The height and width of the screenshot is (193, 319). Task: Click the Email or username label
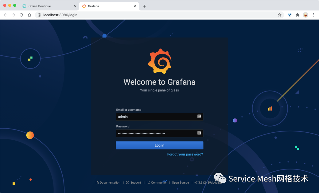coord(129,110)
